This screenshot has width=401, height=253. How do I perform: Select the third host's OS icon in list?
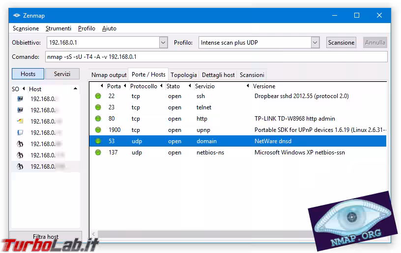pyautogui.click(x=20, y=122)
